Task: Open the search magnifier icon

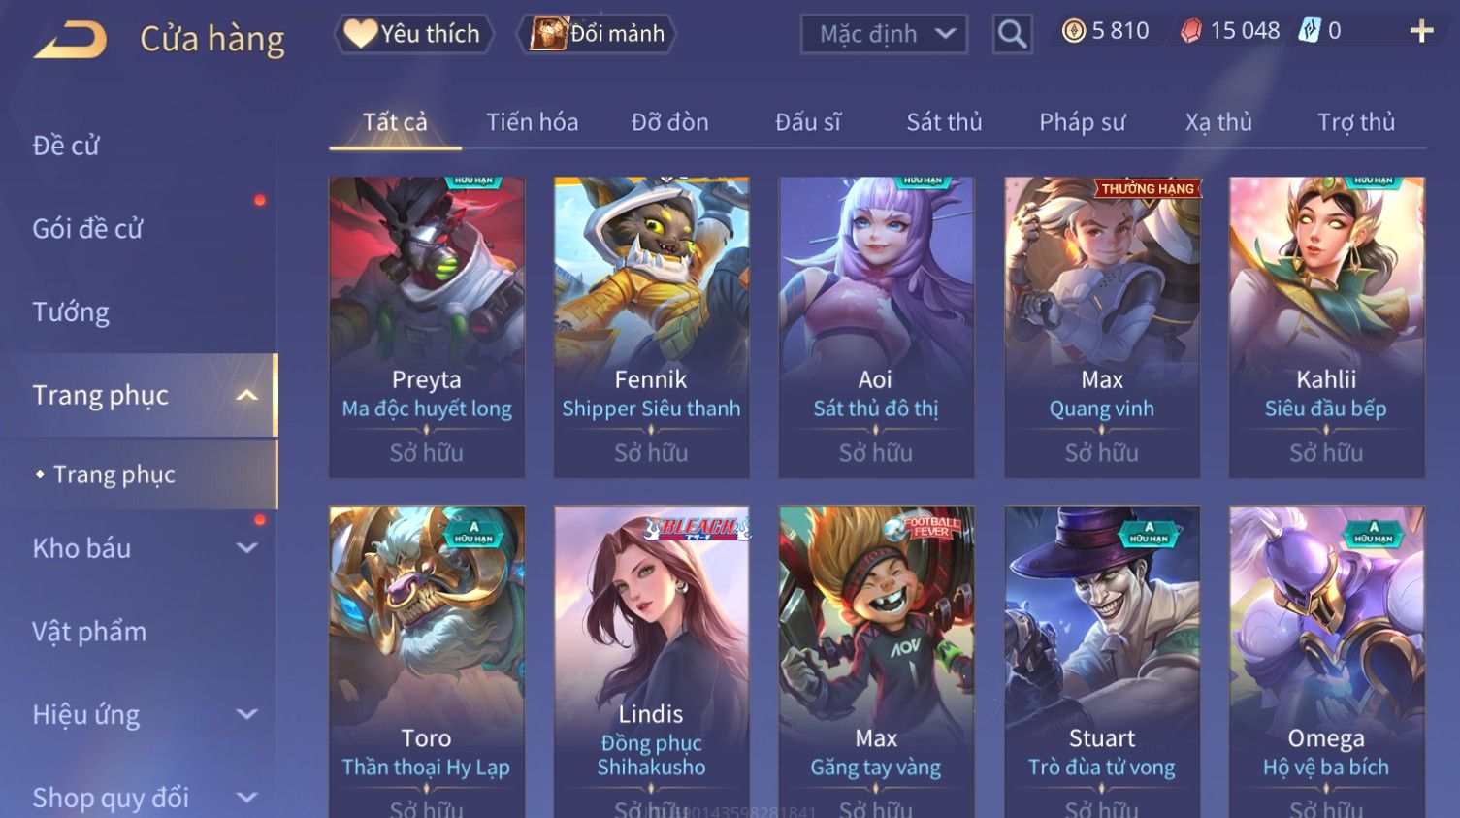Action: (x=1012, y=35)
